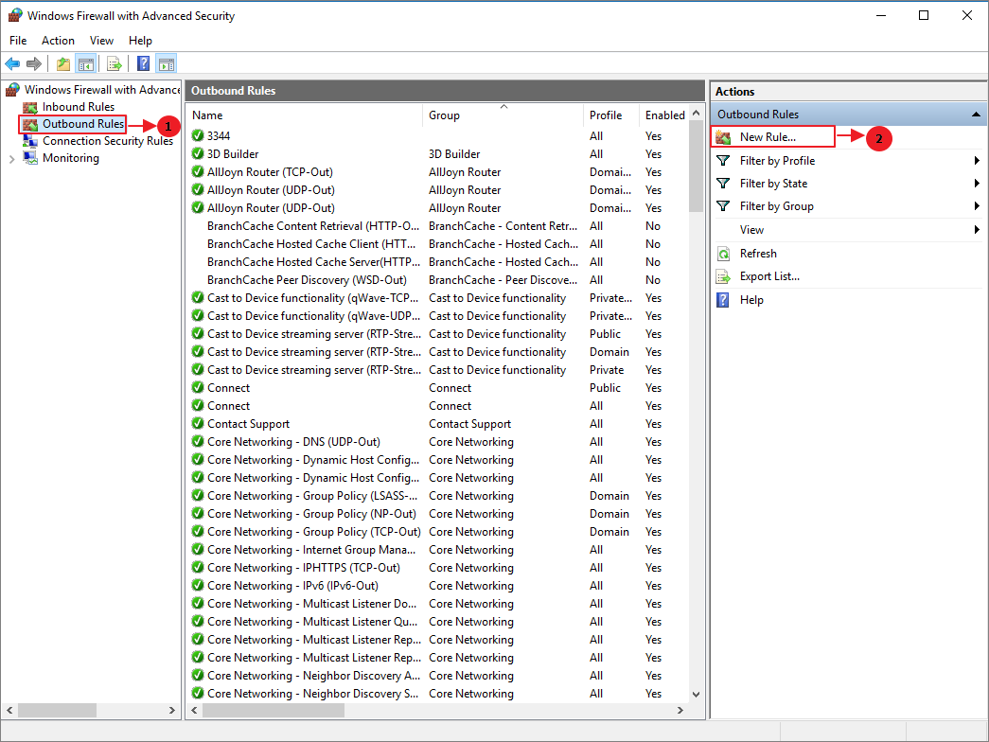Viewport: 989px width, 742px height.
Task: Open the File menu
Action: (x=18, y=41)
